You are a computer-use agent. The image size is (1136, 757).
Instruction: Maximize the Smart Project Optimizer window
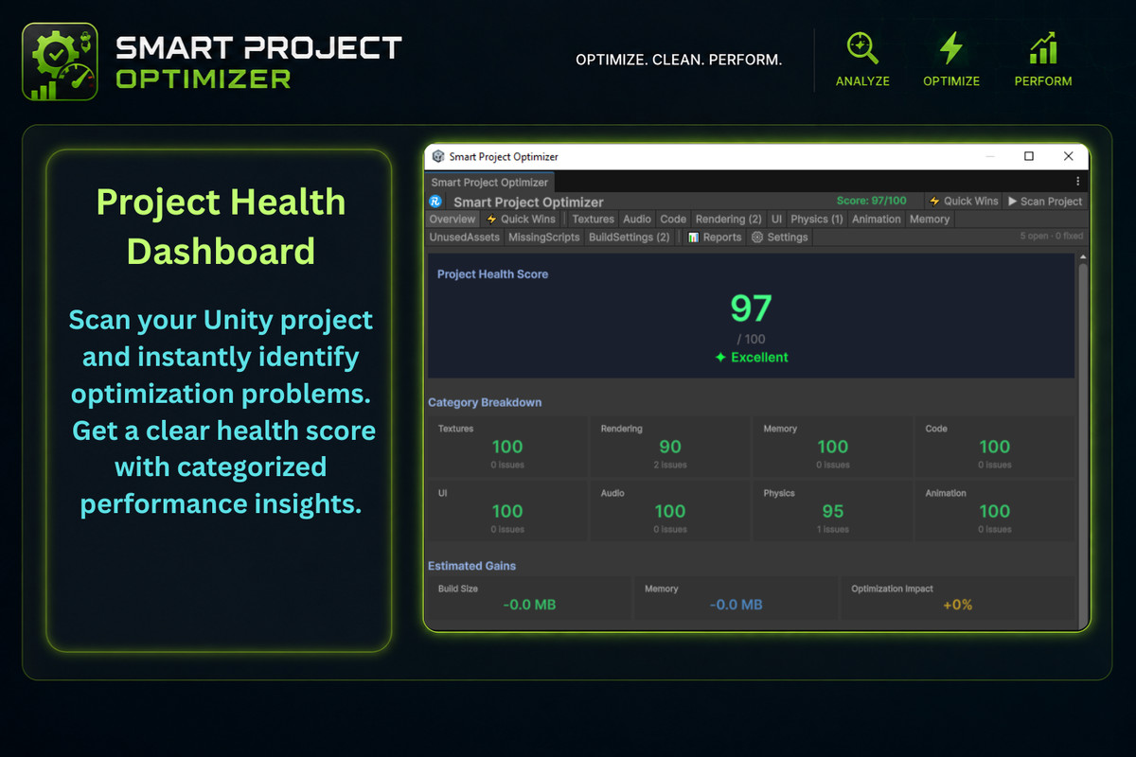coord(1029,156)
